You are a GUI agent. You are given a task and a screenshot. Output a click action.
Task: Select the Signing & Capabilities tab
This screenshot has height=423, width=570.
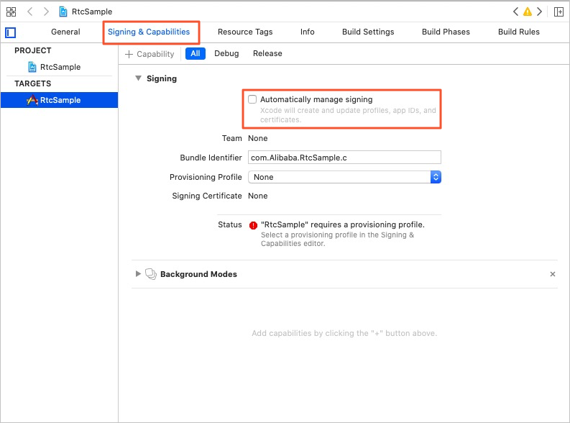149,32
